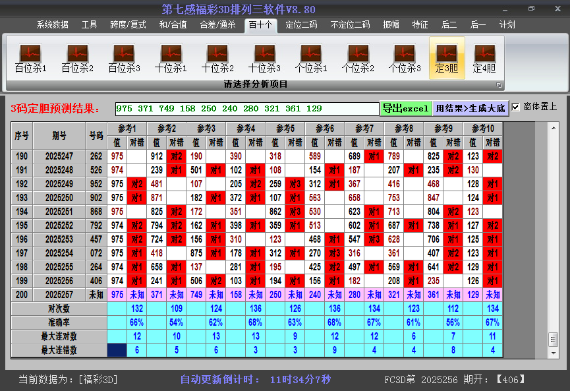Click the 号码 column header
The image size is (570, 391).
click(x=96, y=136)
